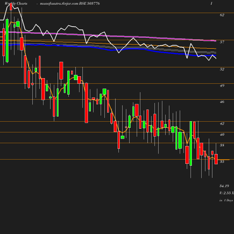Click the 62 price axis label
Image resolution: width=234 pixels, height=234 pixels.
222,15
